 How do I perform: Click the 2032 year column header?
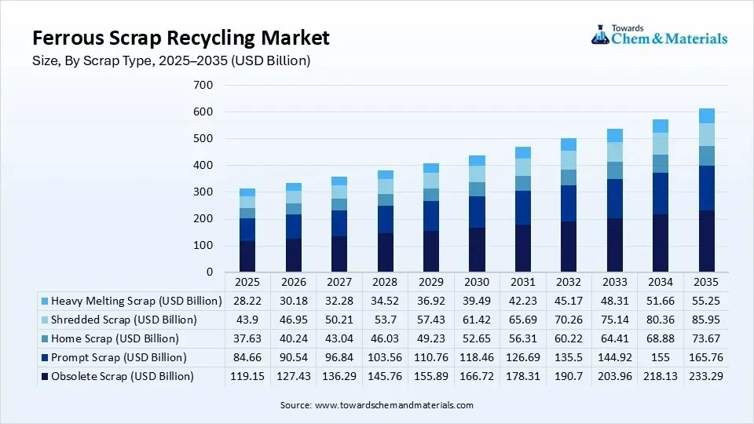(569, 282)
